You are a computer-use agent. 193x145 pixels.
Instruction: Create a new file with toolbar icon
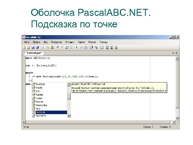[24, 47]
